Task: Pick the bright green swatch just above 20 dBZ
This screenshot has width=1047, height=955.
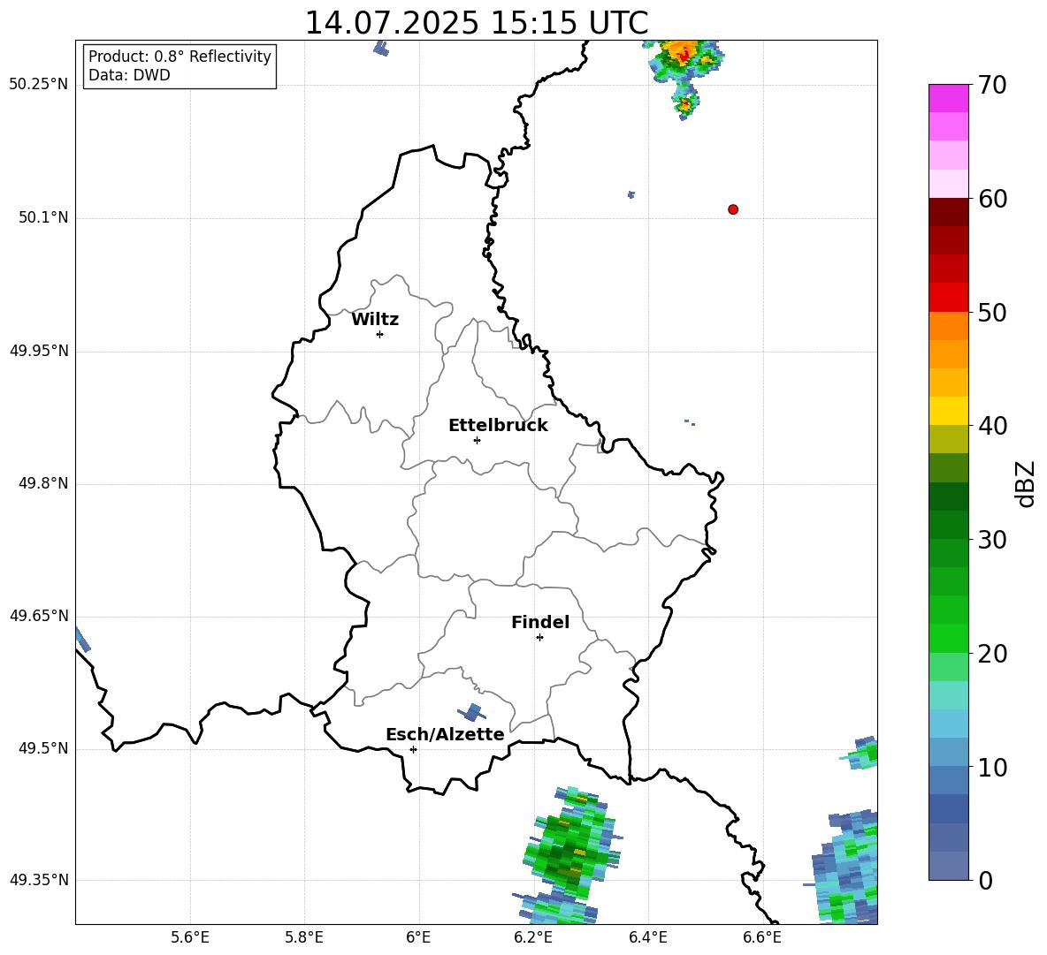Action: [948, 639]
